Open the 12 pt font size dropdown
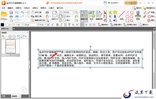156x99 pixels. [45, 25]
